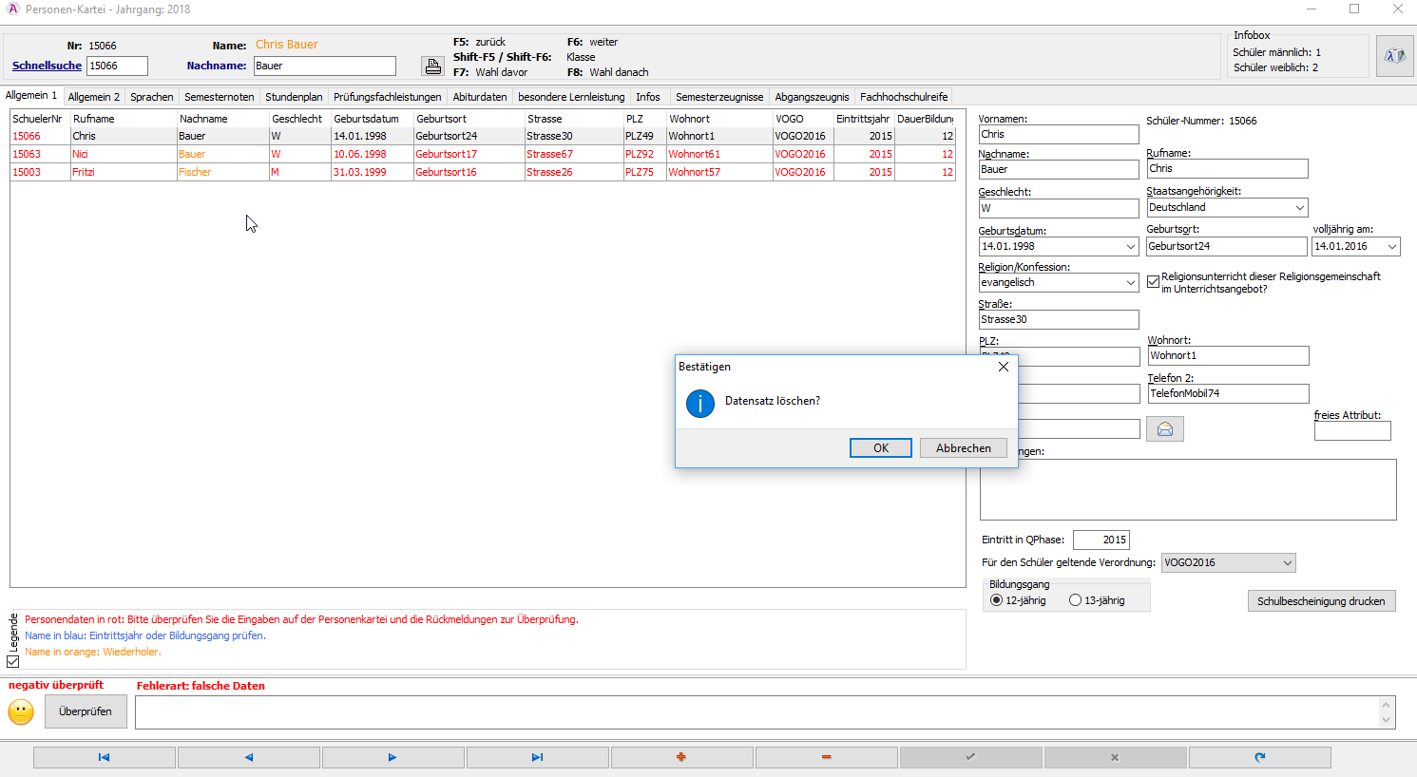Viewport: 1417px width, 777px height.
Task: Click the email envelope icon button
Action: tap(1165, 429)
